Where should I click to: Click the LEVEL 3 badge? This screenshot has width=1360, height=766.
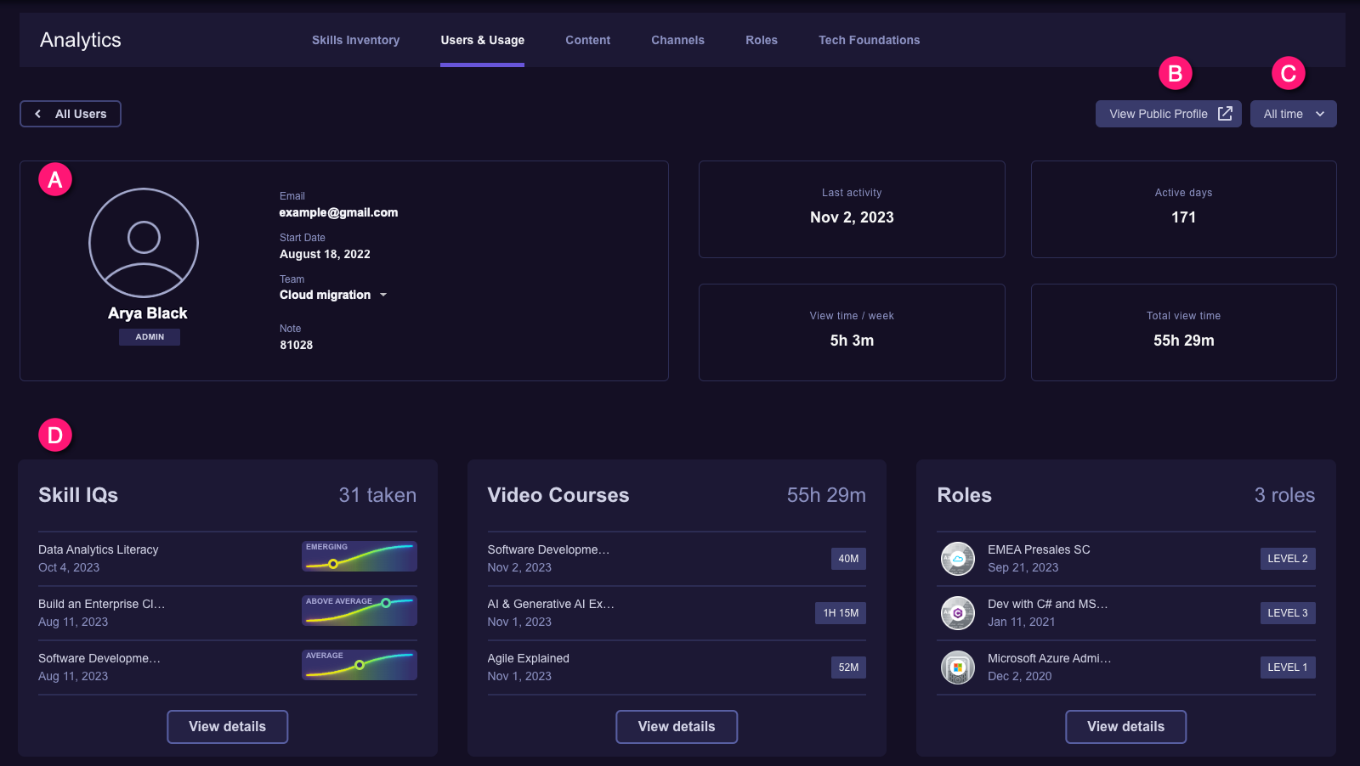(1288, 613)
